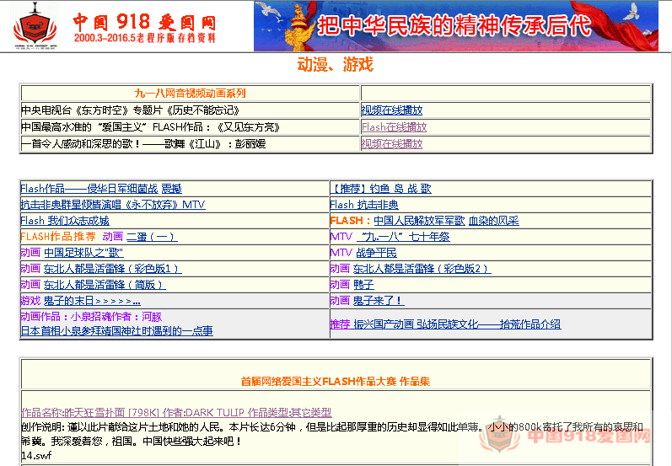Open Flash 抗击非典 link
672x466 pixels.
364,205
